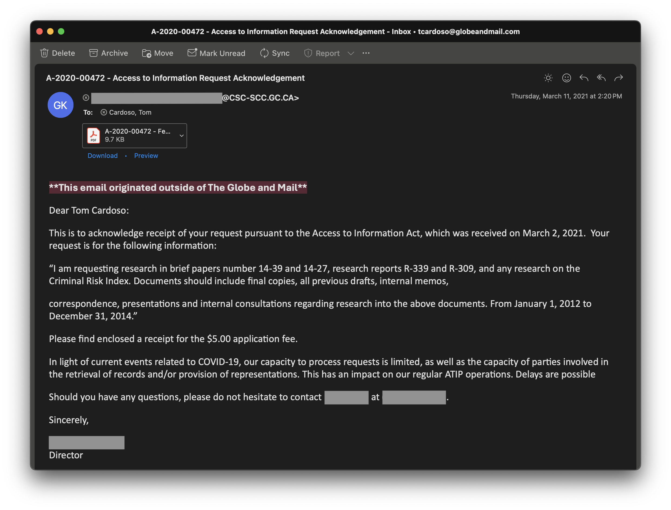Image resolution: width=671 pixels, height=510 pixels.
Task: Open the PDF attachment options chevron
Action: pos(181,136)
